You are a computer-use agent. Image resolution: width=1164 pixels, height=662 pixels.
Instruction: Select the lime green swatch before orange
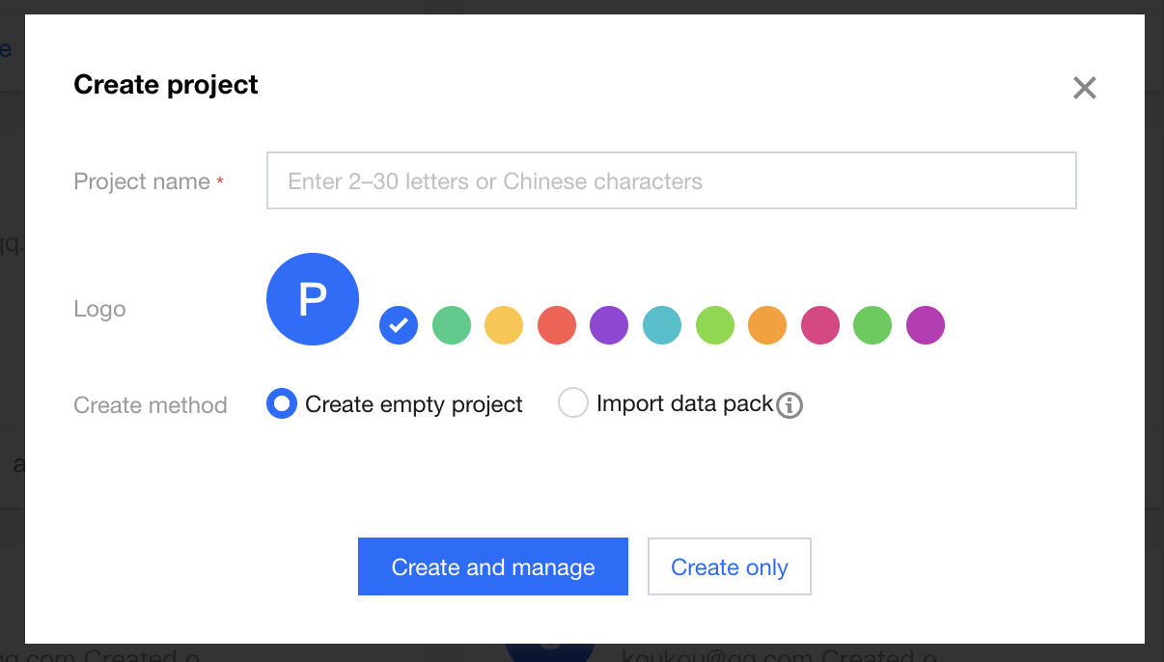[715, 325]
